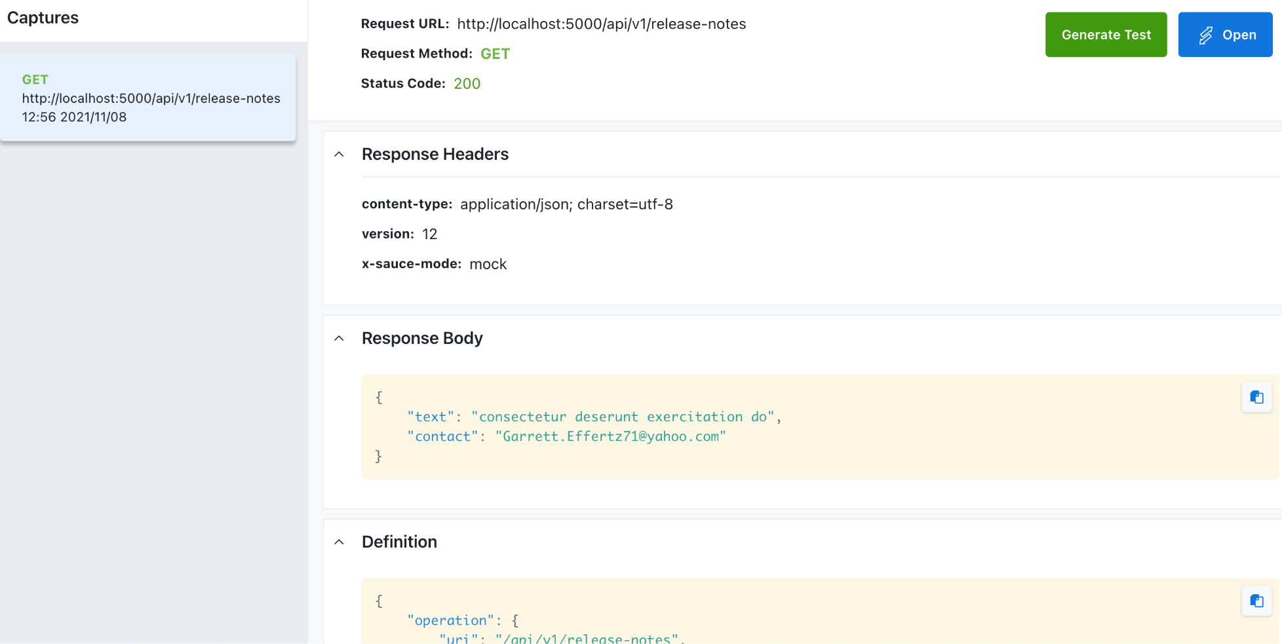
Task: Click the x-sauce-mode header value
Action: coord(488,263)
